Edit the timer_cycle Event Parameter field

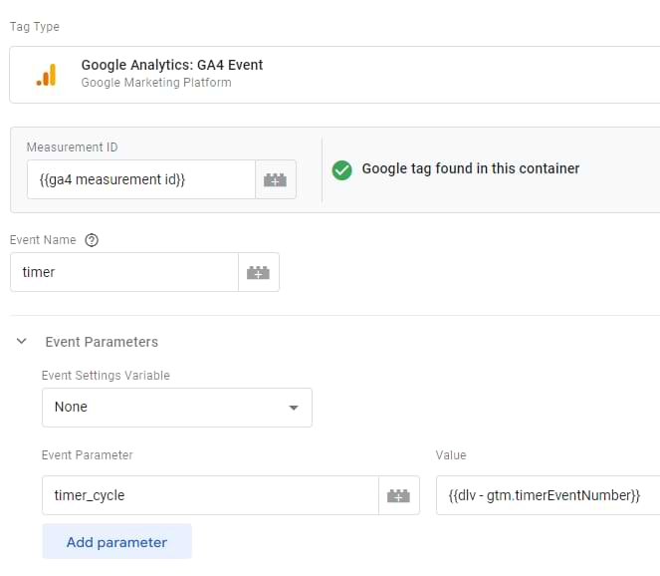[209, 495]
